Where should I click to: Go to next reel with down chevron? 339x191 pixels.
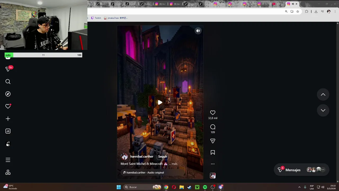click(323, 110)
